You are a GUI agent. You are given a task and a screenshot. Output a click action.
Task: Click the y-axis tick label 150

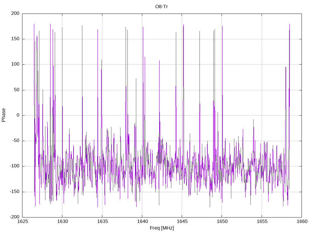(15, 39)
